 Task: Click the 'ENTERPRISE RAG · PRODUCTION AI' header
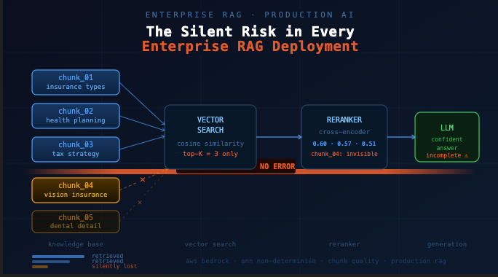point(250,15)
